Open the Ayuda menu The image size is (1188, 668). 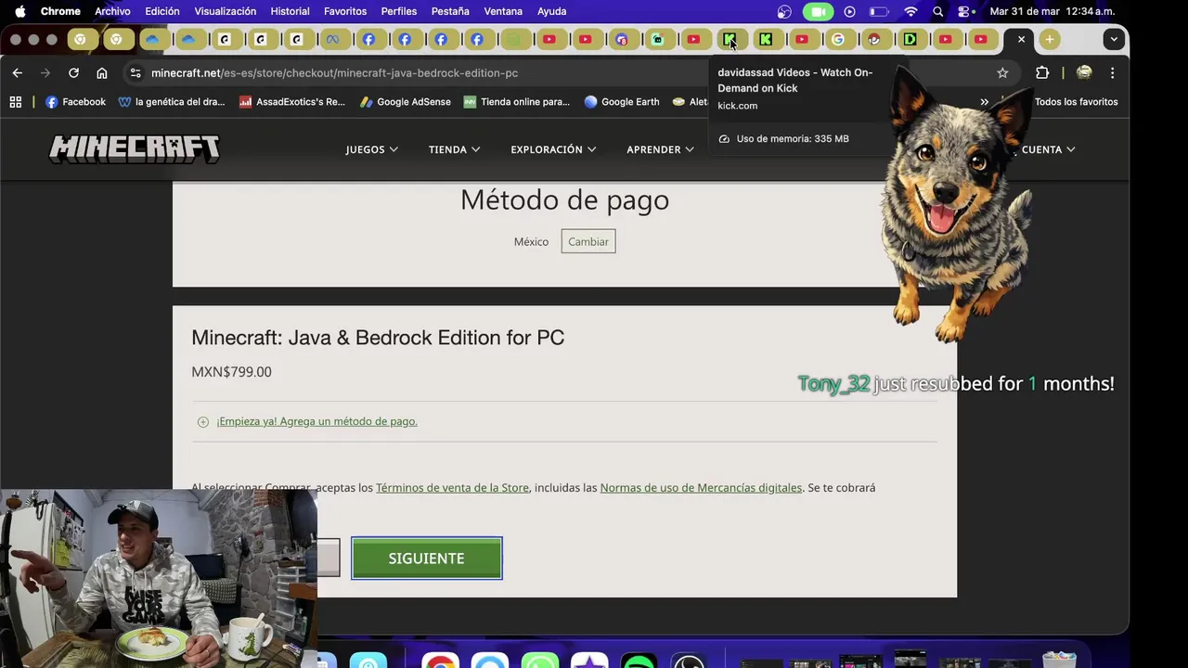pos(551,11)
